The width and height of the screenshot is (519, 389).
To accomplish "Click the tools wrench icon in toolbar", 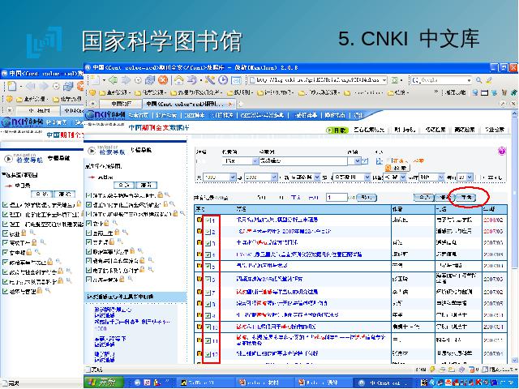I will point(210,80).
